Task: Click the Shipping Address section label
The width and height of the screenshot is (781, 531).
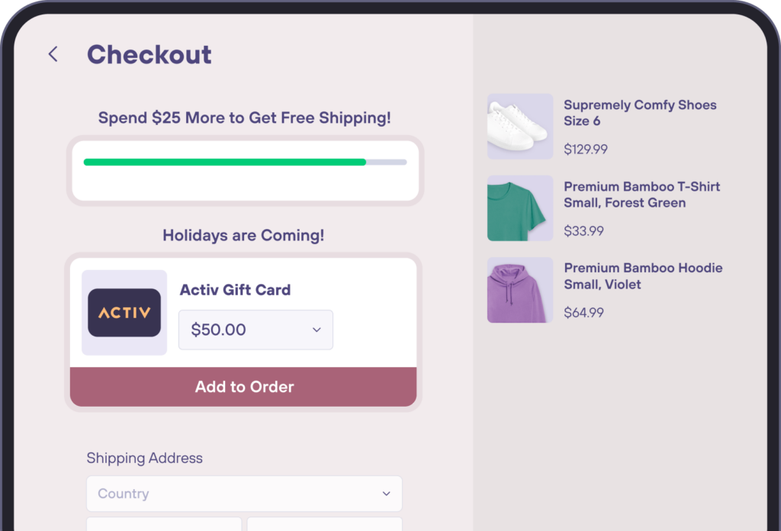Action: pos(144,458)
